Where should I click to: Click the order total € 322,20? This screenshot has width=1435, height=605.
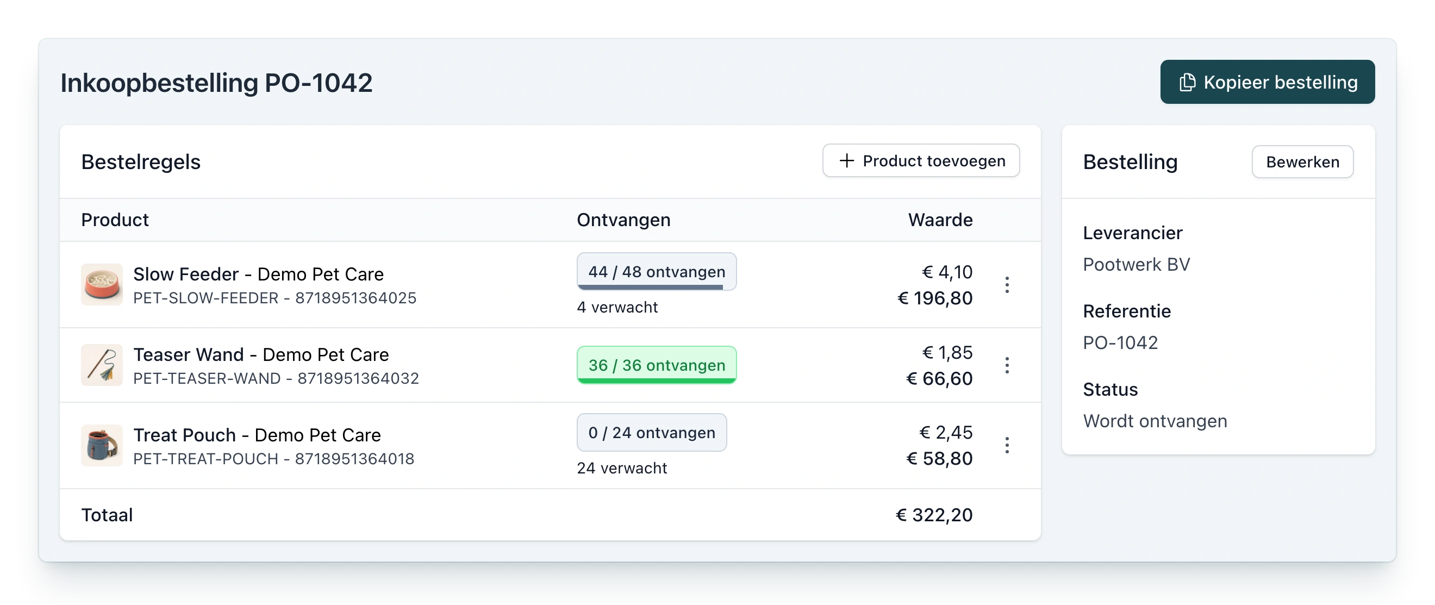[x=934, y=515]
